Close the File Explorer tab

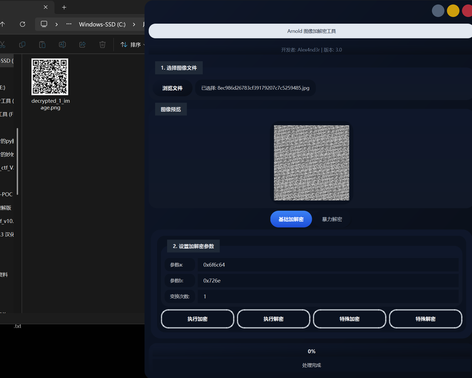(x=46, y=7)
